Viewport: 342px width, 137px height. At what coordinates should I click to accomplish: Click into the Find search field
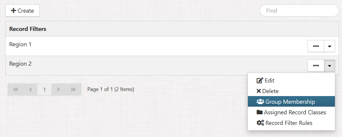tap(299, 11)
